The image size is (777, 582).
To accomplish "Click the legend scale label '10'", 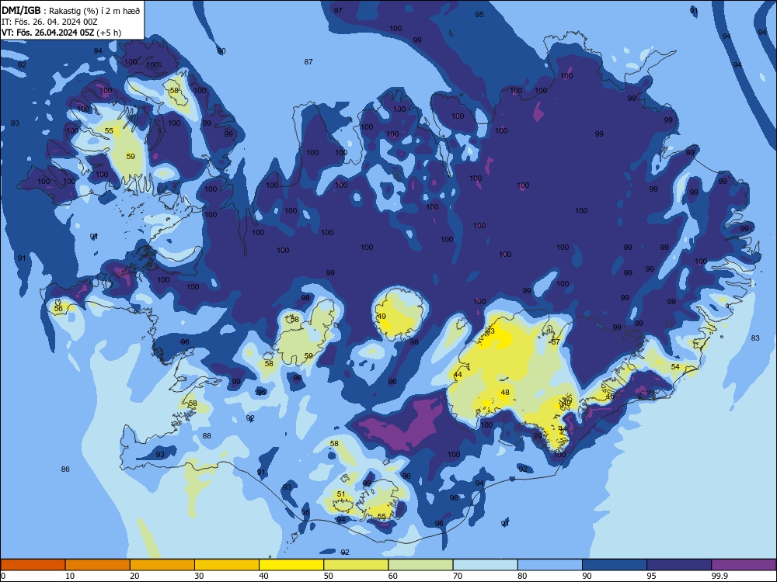I will click(70, 576).
